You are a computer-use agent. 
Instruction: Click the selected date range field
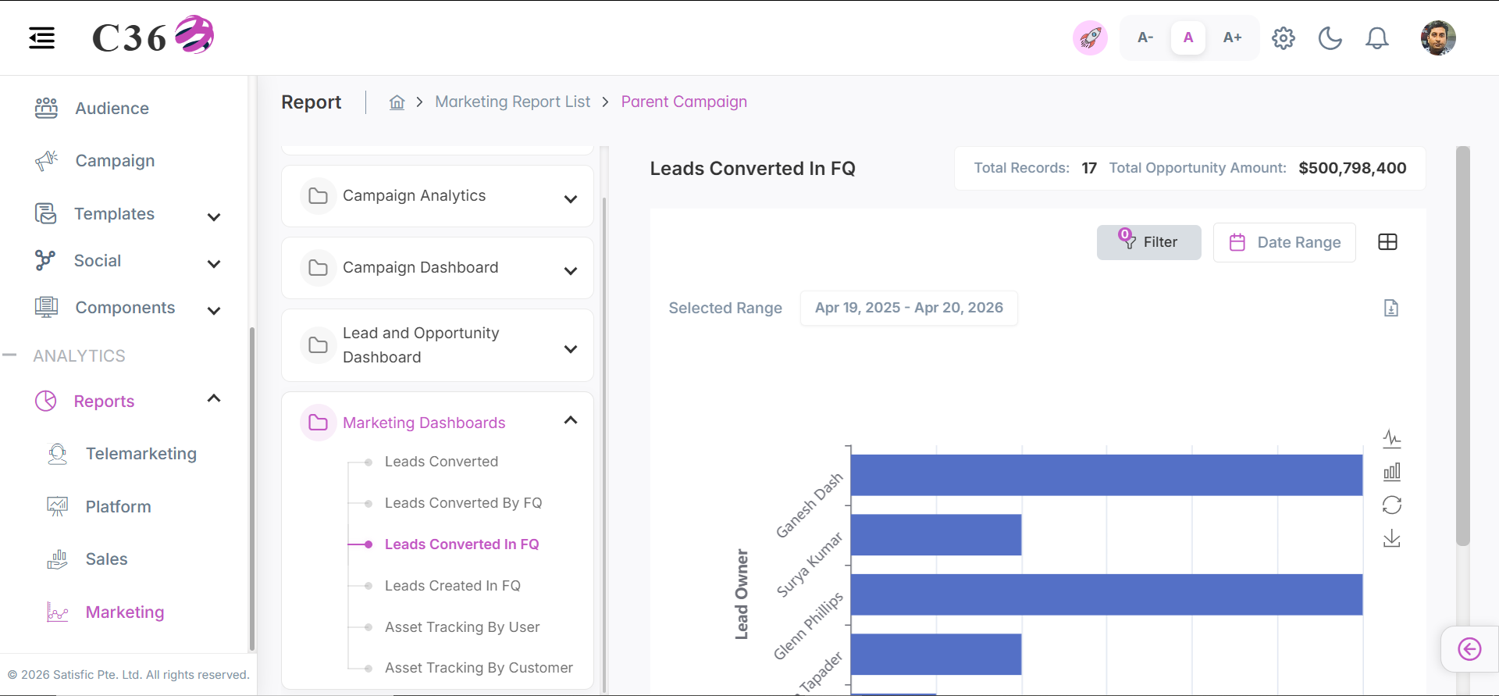(x=909, y=308)
